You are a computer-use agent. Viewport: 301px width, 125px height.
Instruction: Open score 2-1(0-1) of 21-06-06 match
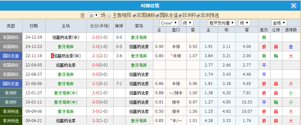pos(100,84)
